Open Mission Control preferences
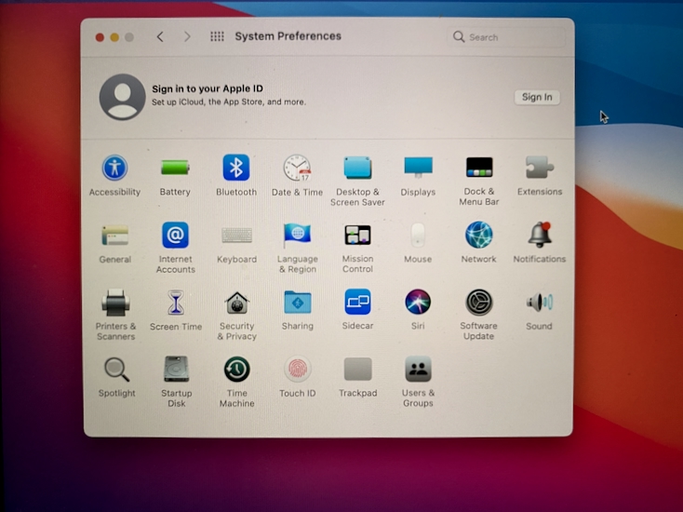683x512 pixels. pos(357,236)
